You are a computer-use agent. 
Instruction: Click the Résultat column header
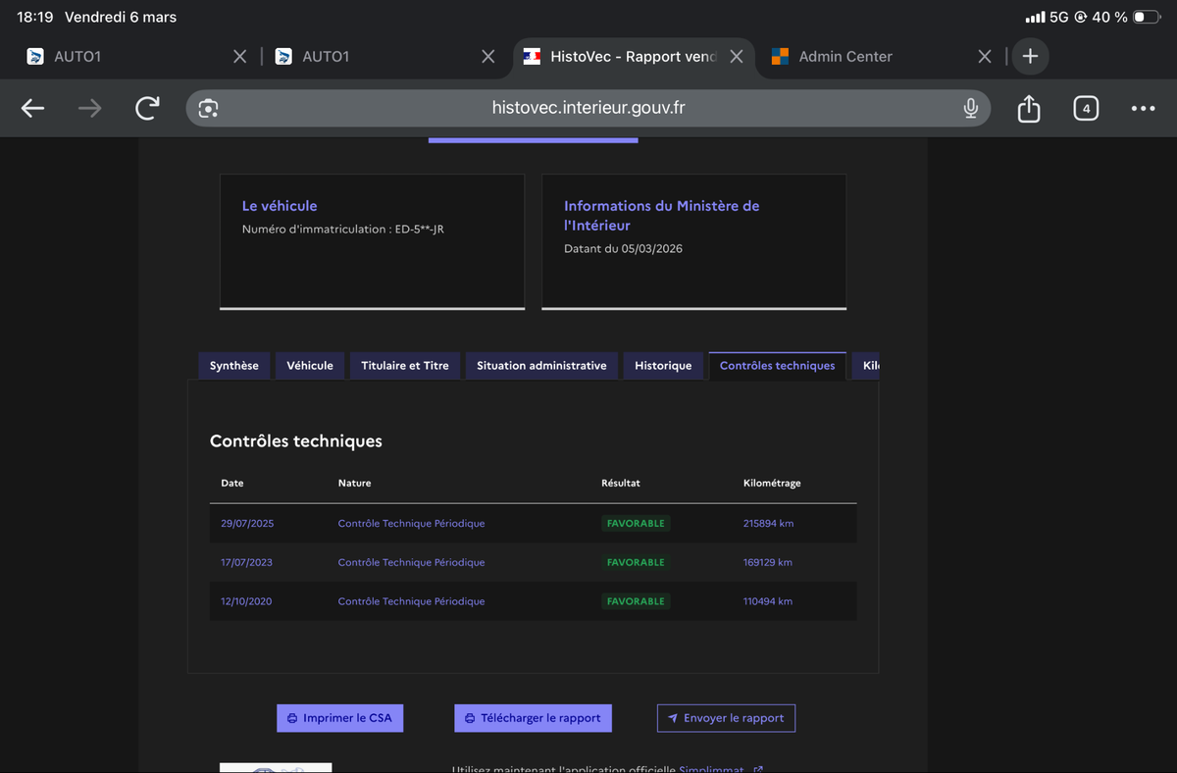click(621, 484)
